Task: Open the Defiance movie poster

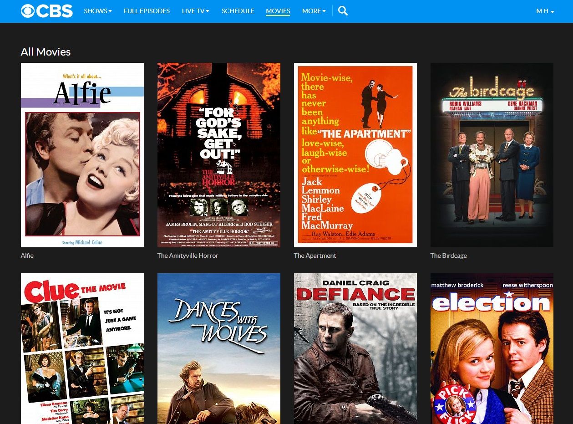Action: [x=355, y=348]
